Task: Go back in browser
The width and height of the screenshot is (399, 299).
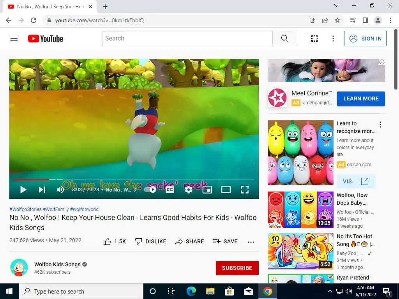Action: pyautogui.click(x=9, y=20)
